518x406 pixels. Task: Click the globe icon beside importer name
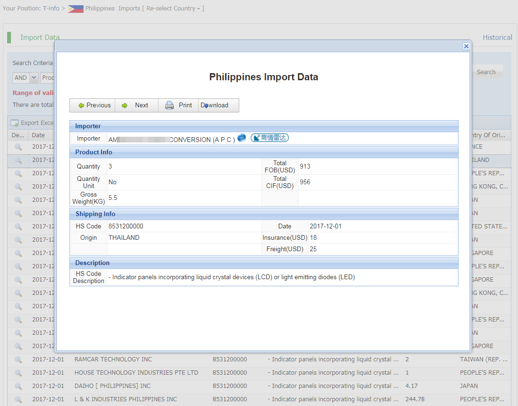[242, 138]
